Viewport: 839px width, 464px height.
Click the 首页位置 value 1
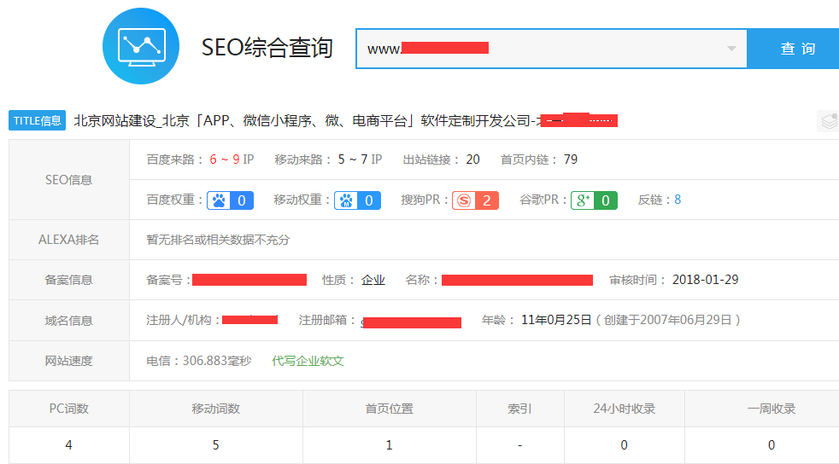click(389, 444)
